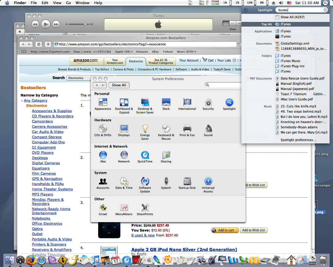Screen dimensions: 333x267
Task: Open the Window menu
Action: point(82,3)
